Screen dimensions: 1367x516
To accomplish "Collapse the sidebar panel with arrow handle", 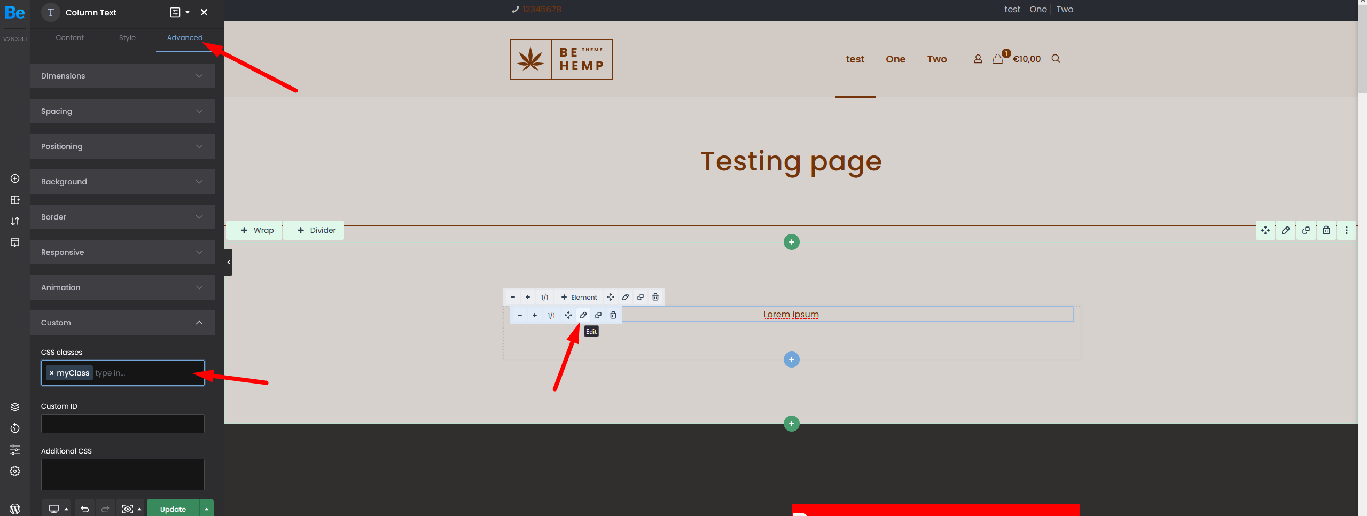I will pos(229,262).
